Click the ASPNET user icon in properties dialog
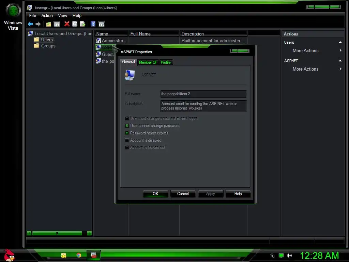349x262 pixels. point(130,75)
